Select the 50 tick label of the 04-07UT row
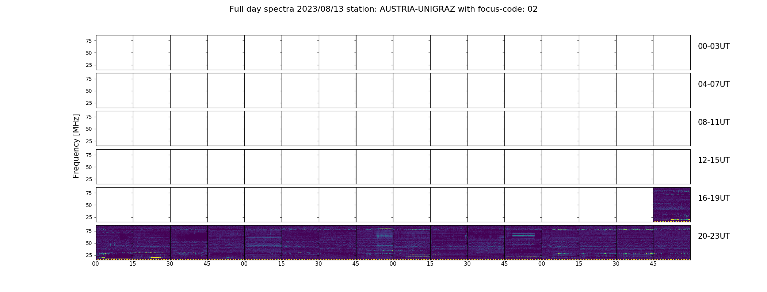 tap(89, 91)
